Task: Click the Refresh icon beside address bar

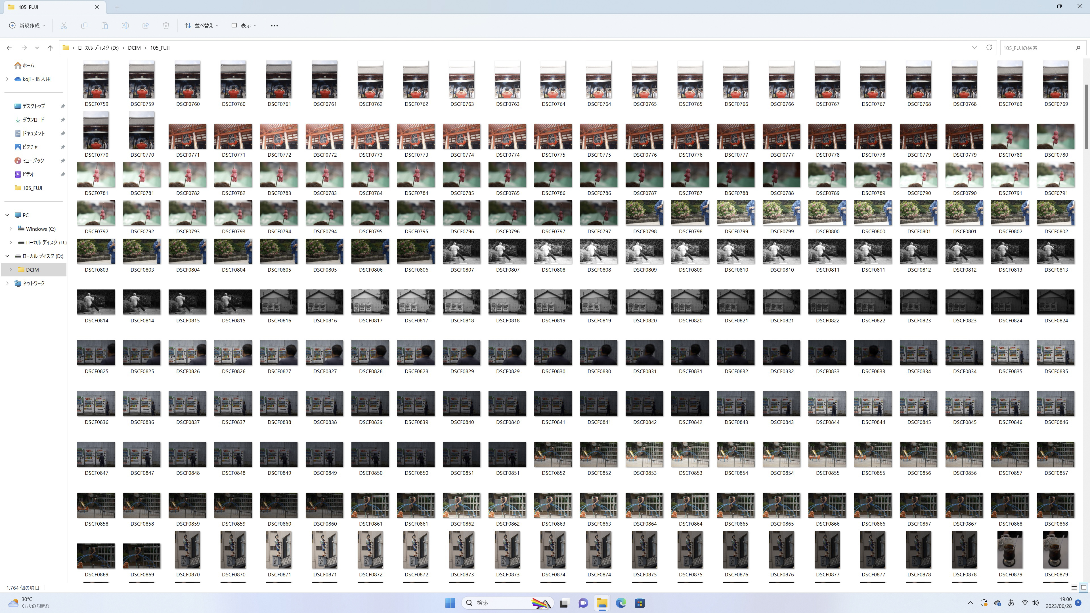Action: 989,47
